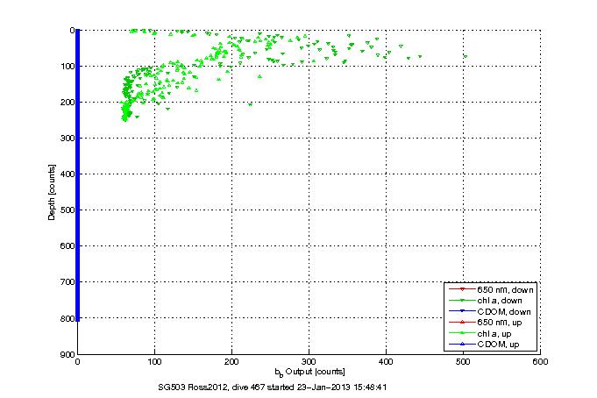Click the '650 nm, up' legend entry
The image size is (597, 398).
486,323
